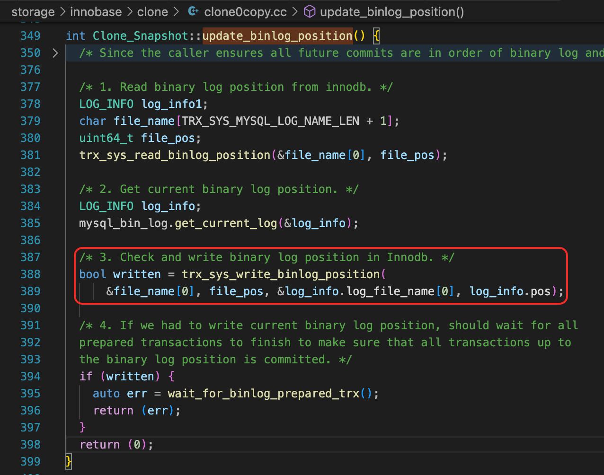Click the C++ file icon in breadcrumbs

point(193,12)
